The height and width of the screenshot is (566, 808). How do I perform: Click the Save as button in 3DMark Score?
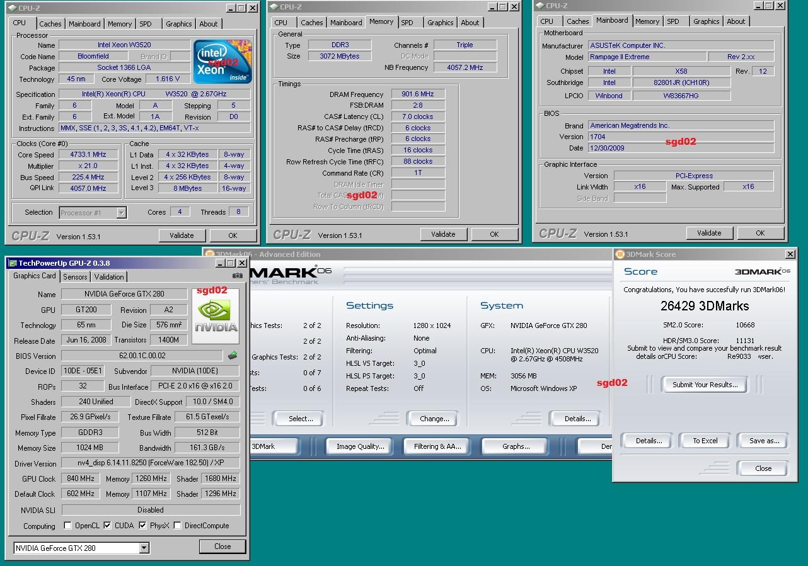(764, 441)
